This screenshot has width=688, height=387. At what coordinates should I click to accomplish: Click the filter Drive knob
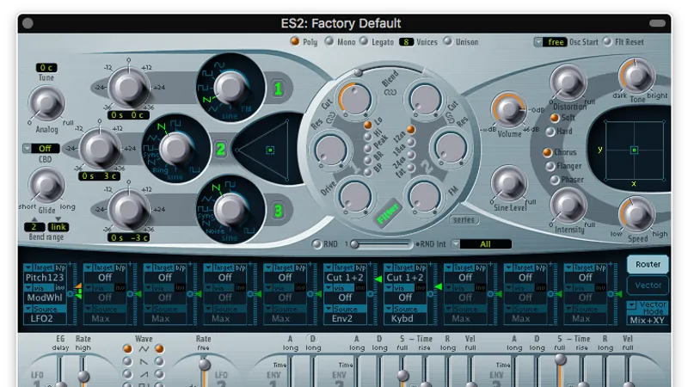355,197
